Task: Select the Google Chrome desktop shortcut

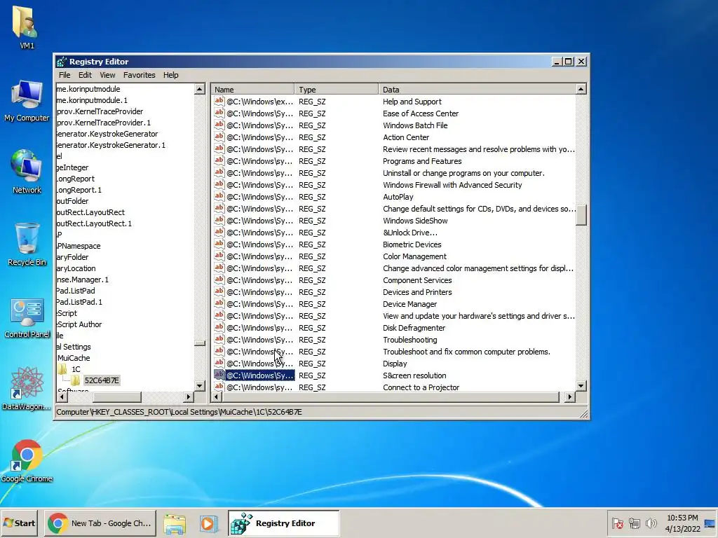Action: [27, 455]
